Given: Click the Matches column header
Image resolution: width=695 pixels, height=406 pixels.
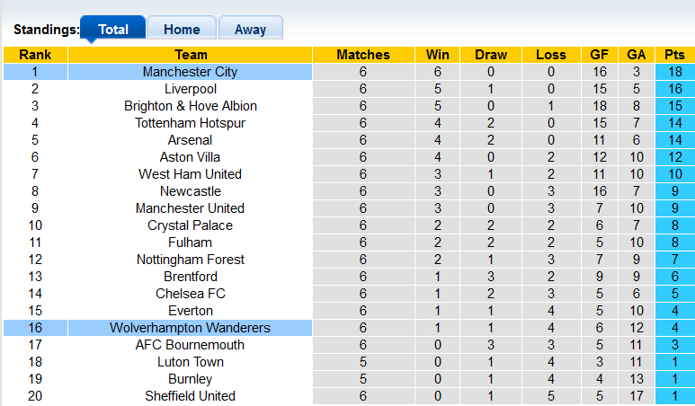Looking at the screenshot, I should coord(362,55).
